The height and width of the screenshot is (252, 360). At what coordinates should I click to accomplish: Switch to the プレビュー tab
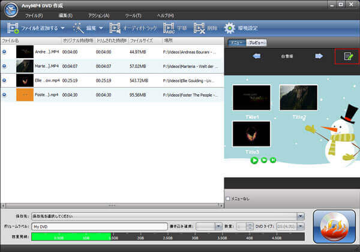[257, 43]
